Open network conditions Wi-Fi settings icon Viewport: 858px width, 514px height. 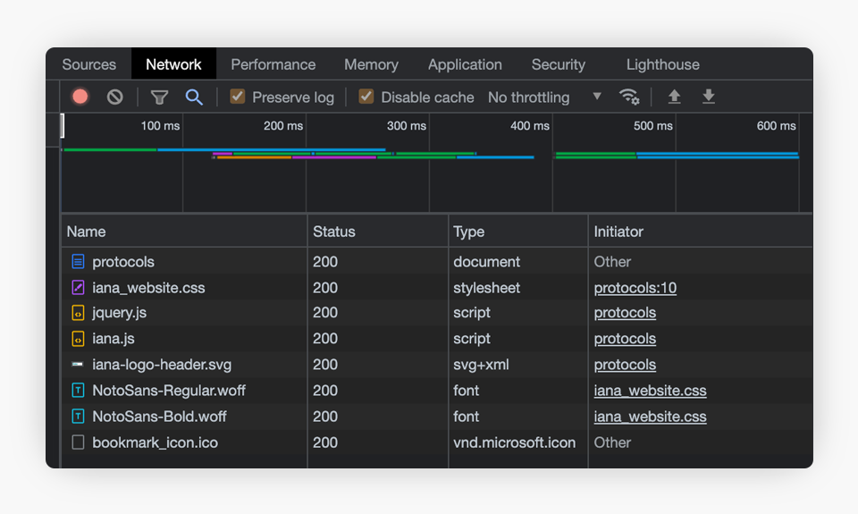pyautogui.click(x=629, y=97)
